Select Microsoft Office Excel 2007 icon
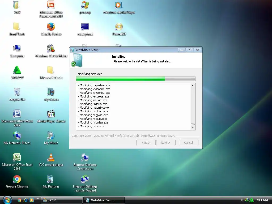The image size is (272, 204). [17, 161]
